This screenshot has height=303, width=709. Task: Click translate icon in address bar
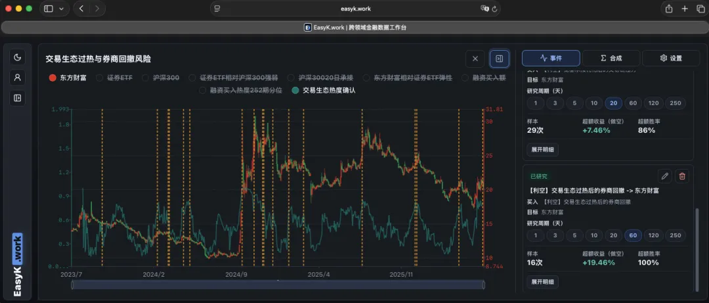click(x=484, y=9)
